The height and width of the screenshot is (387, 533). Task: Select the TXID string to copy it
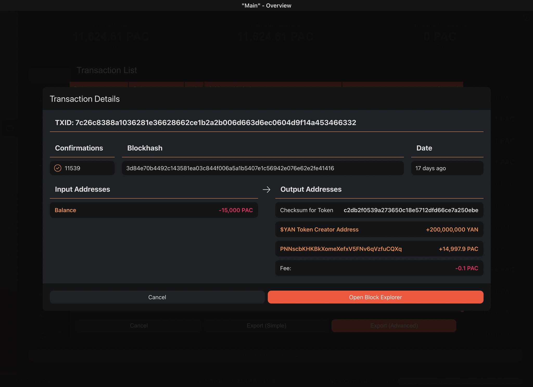click(216, 123)
